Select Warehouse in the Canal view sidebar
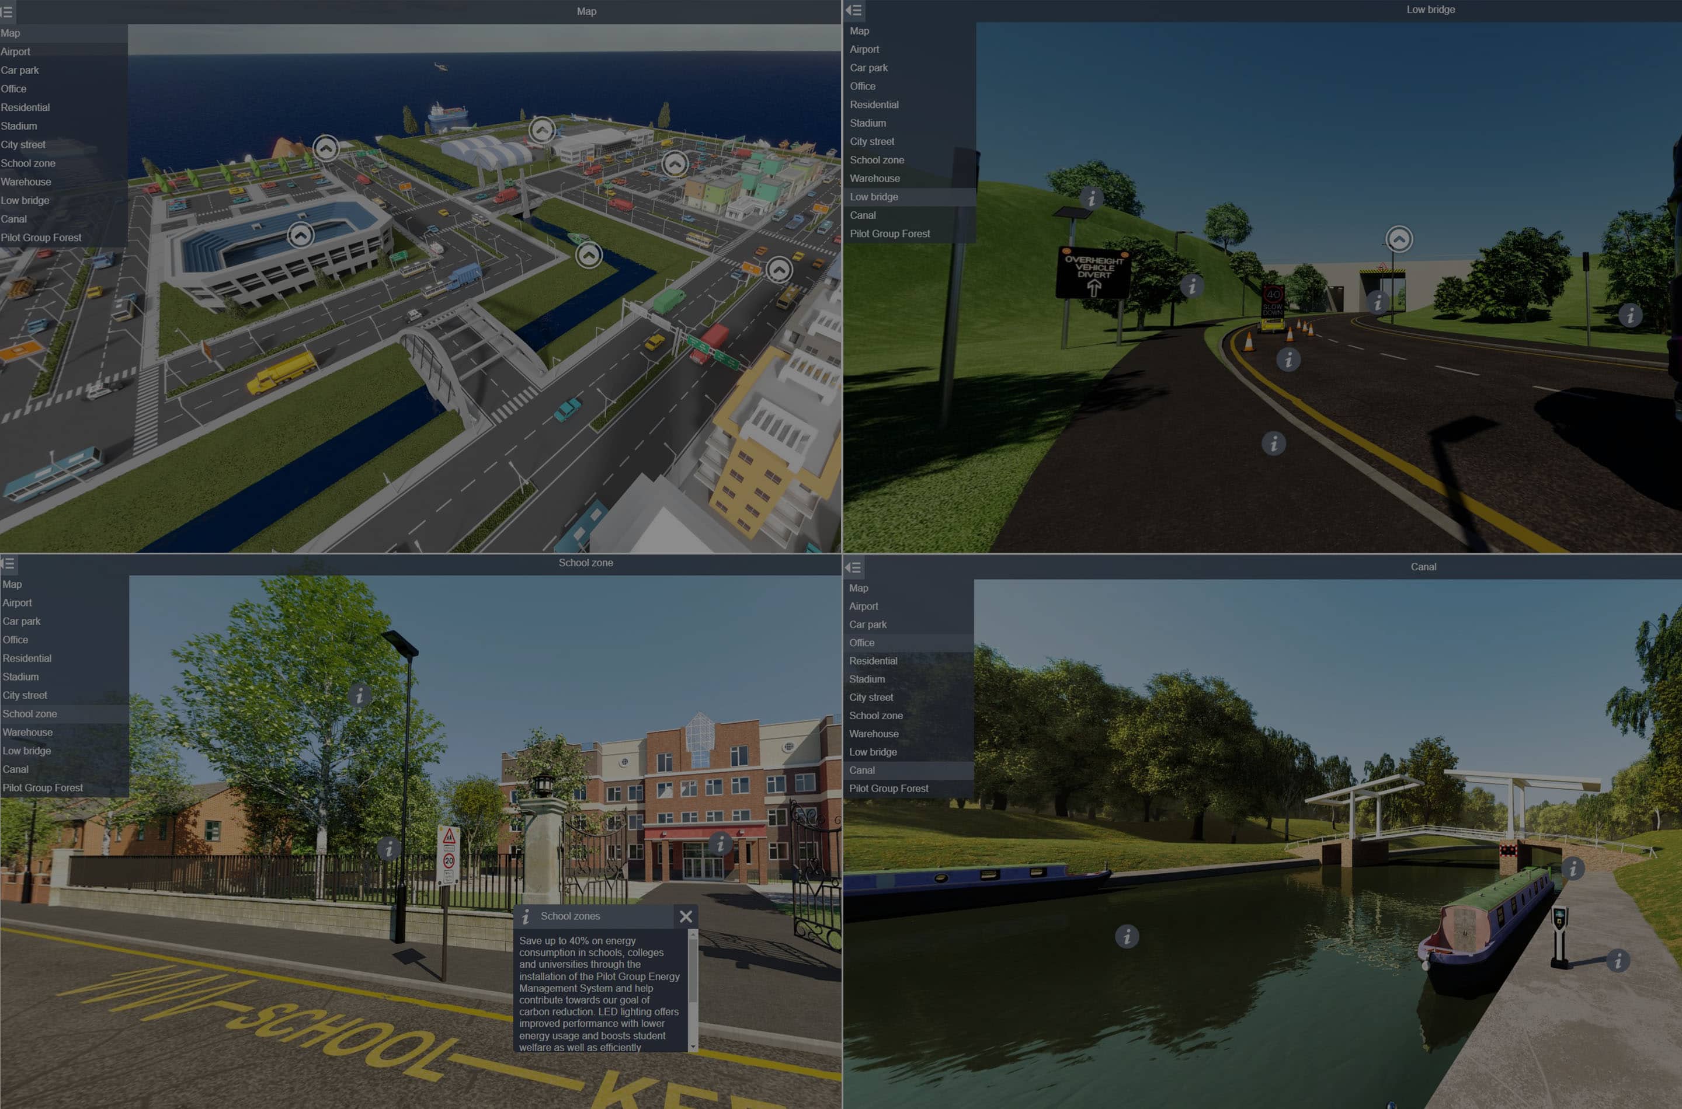The width and height of the screenshot is (1682, 1109). click(874, 734)
